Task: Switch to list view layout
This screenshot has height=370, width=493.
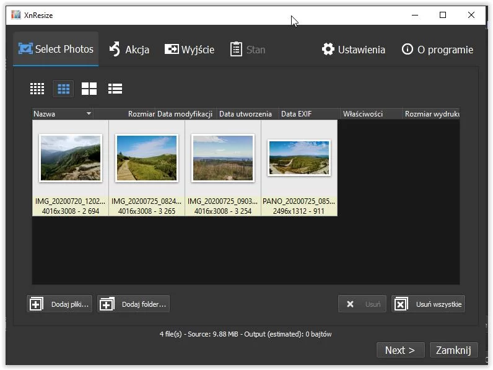Action: pyautogui.click(x=115, y=89)
